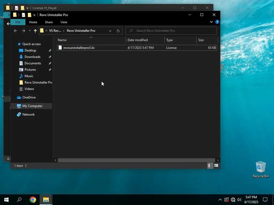Switch to large thumbnails view icon
This screenshot has height=205, width=274.
coord(216,165)
